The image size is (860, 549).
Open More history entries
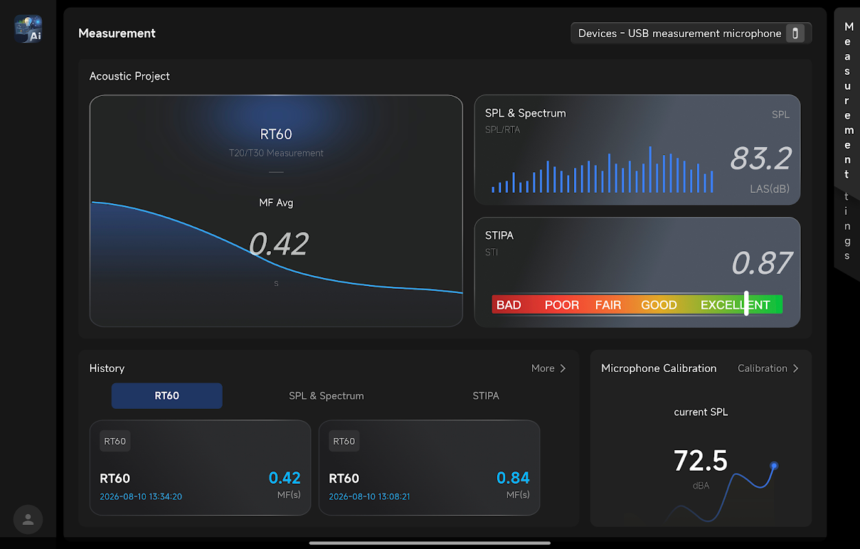tap(549, 369)
